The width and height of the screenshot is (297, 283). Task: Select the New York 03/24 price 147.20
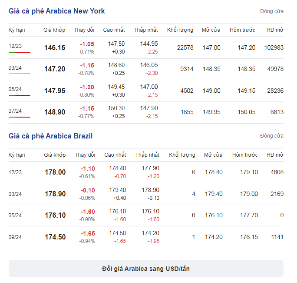point(55,69)
